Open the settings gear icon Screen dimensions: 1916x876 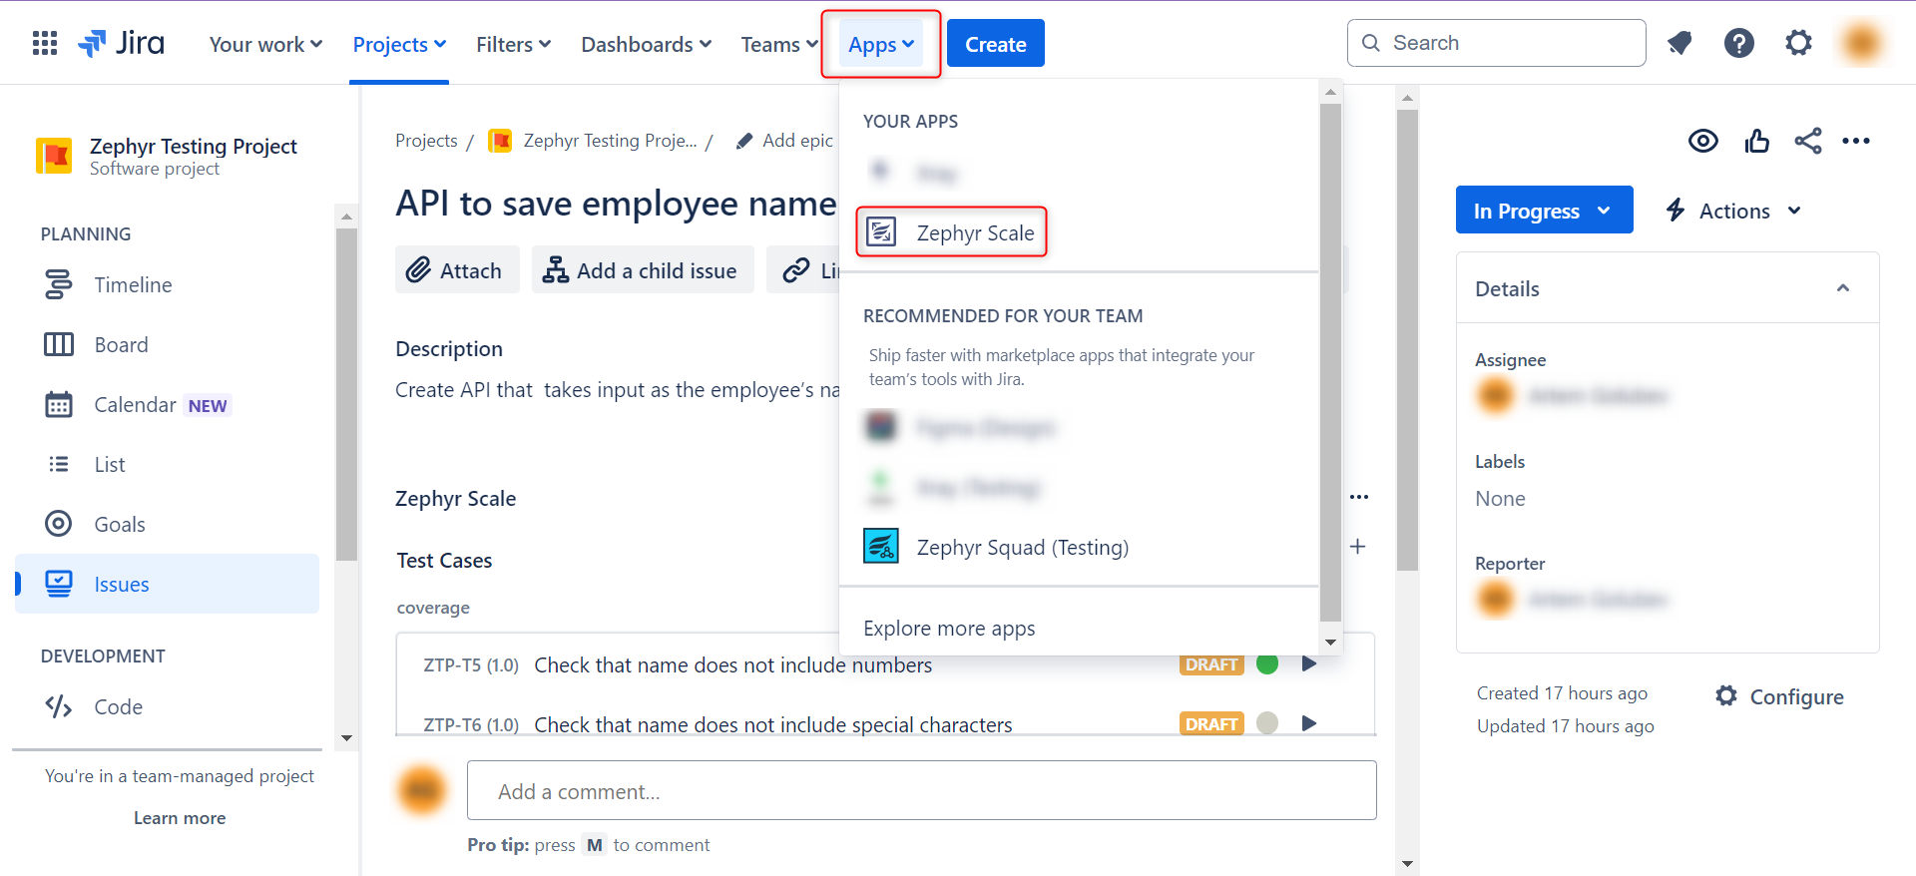click(x=1798, y=43)
